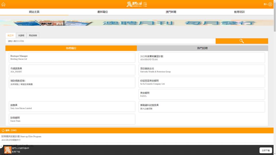
Task: Open the hamburger menu icon
Action: (270, 4)
